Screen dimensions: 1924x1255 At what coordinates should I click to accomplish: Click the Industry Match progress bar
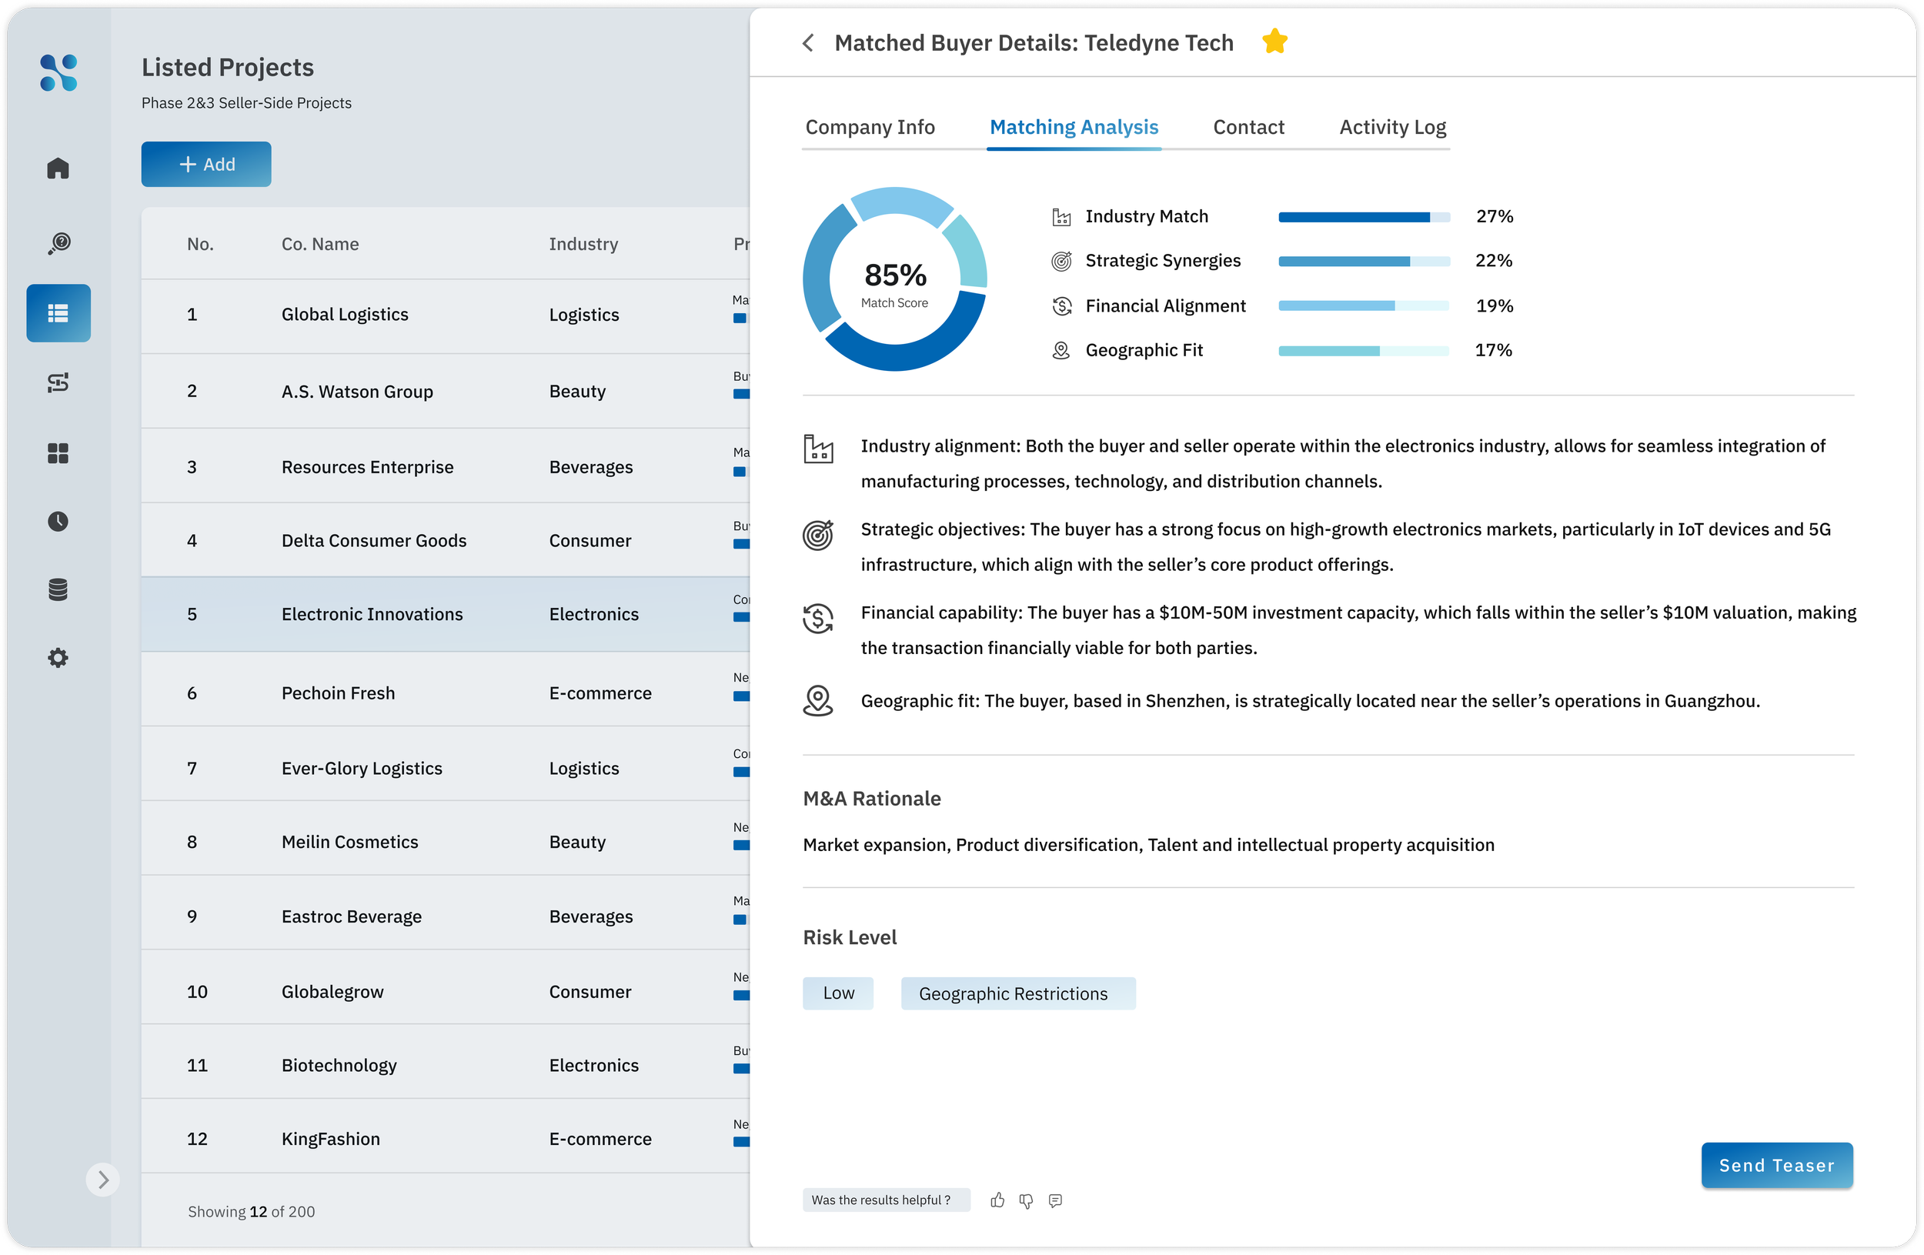point(1364,216)
